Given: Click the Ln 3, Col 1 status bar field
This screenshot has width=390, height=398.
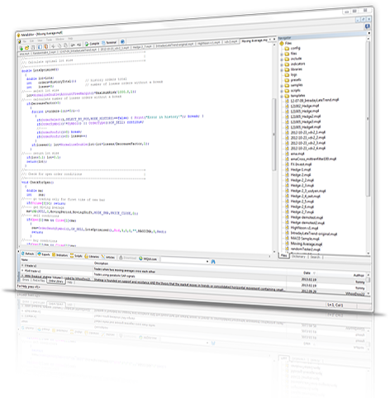Looking at the screenshot, I should click(x=335, y=305).
